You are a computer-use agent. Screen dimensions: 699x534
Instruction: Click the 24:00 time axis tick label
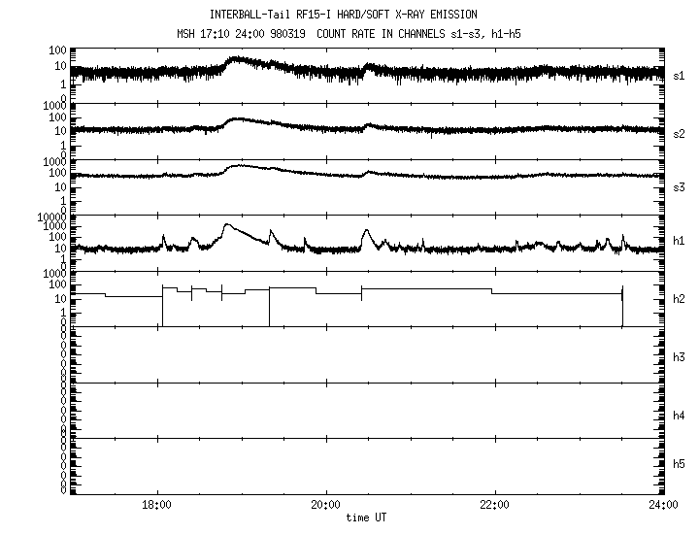[663, 505]
